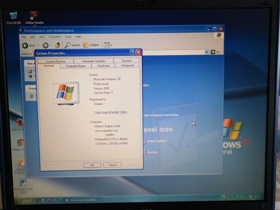This screenshot has width=280, height=210.
Task: Toggle the Folders pane button
Action: pyautogui.click(x=91, y=45)
